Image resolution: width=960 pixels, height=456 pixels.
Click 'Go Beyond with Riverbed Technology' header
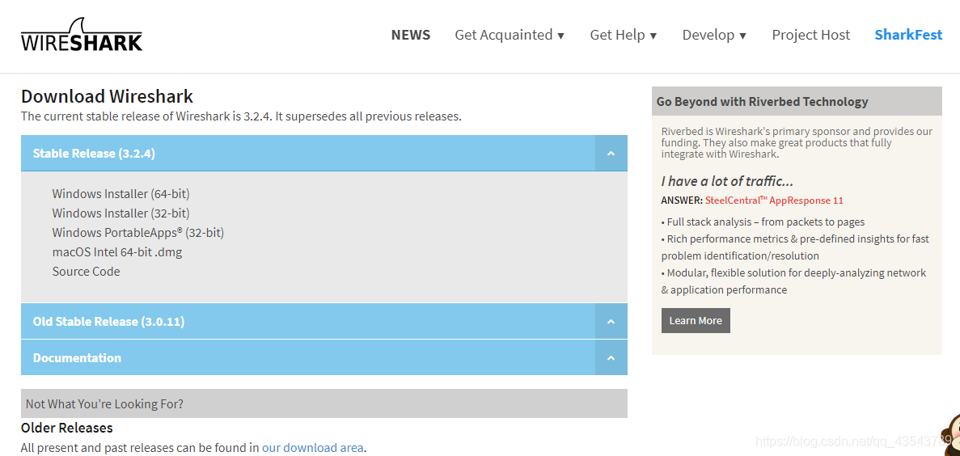click(x=797, y=101)
